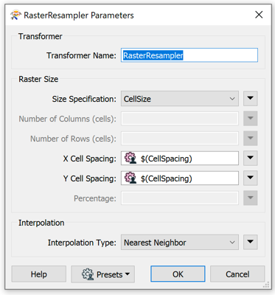Click the Cancel button
The width and height of the screenshot is (275, 295).
coord(237,274)
